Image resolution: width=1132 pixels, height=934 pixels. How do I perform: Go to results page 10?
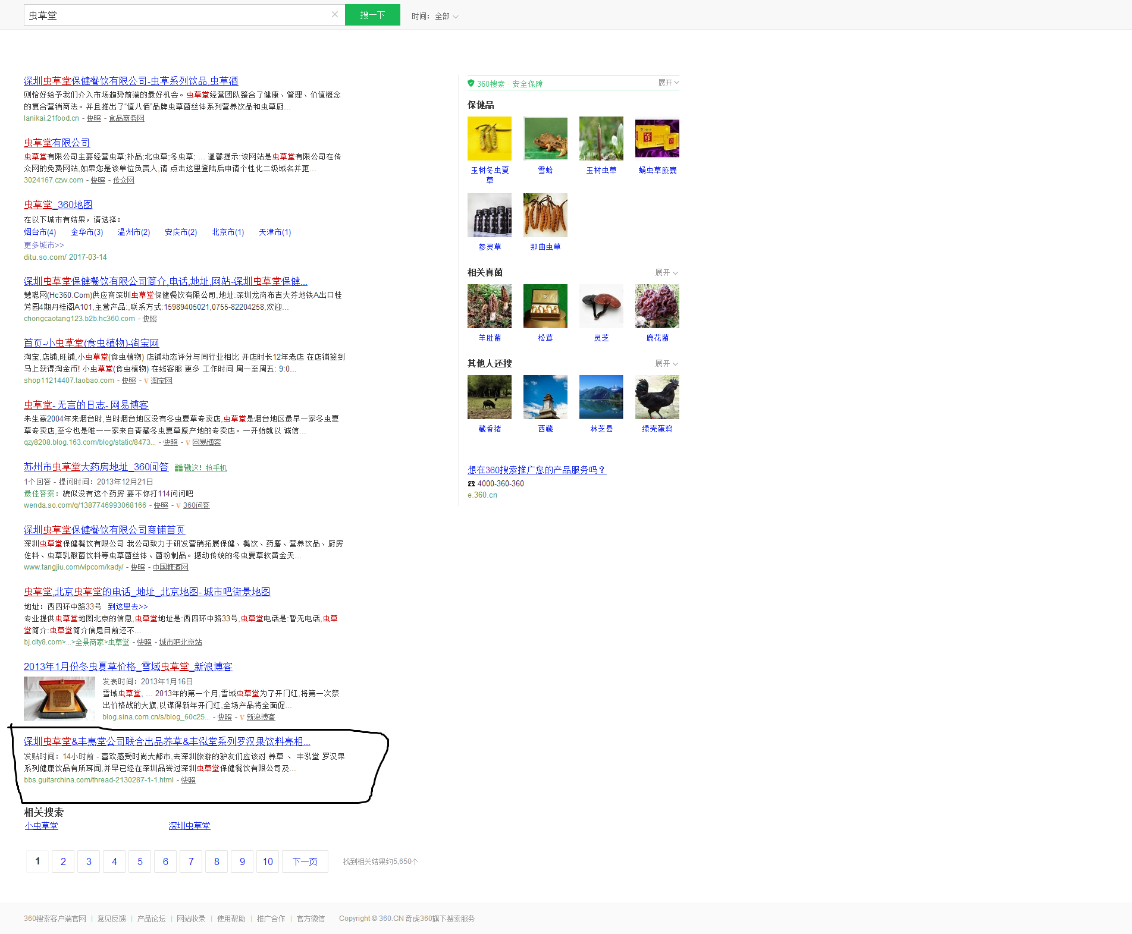268,861
